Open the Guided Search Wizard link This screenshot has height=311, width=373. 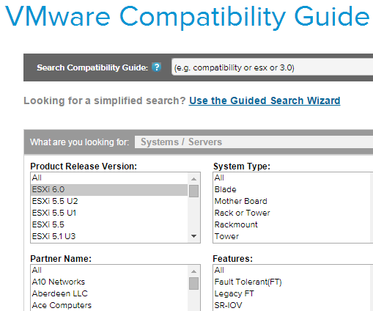click(265, 100)
